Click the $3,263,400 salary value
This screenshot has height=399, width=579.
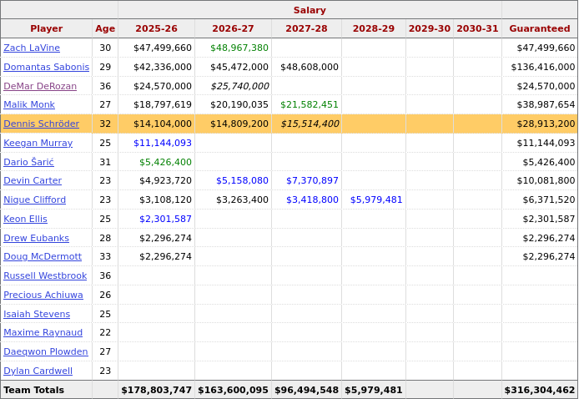(242, 199)
